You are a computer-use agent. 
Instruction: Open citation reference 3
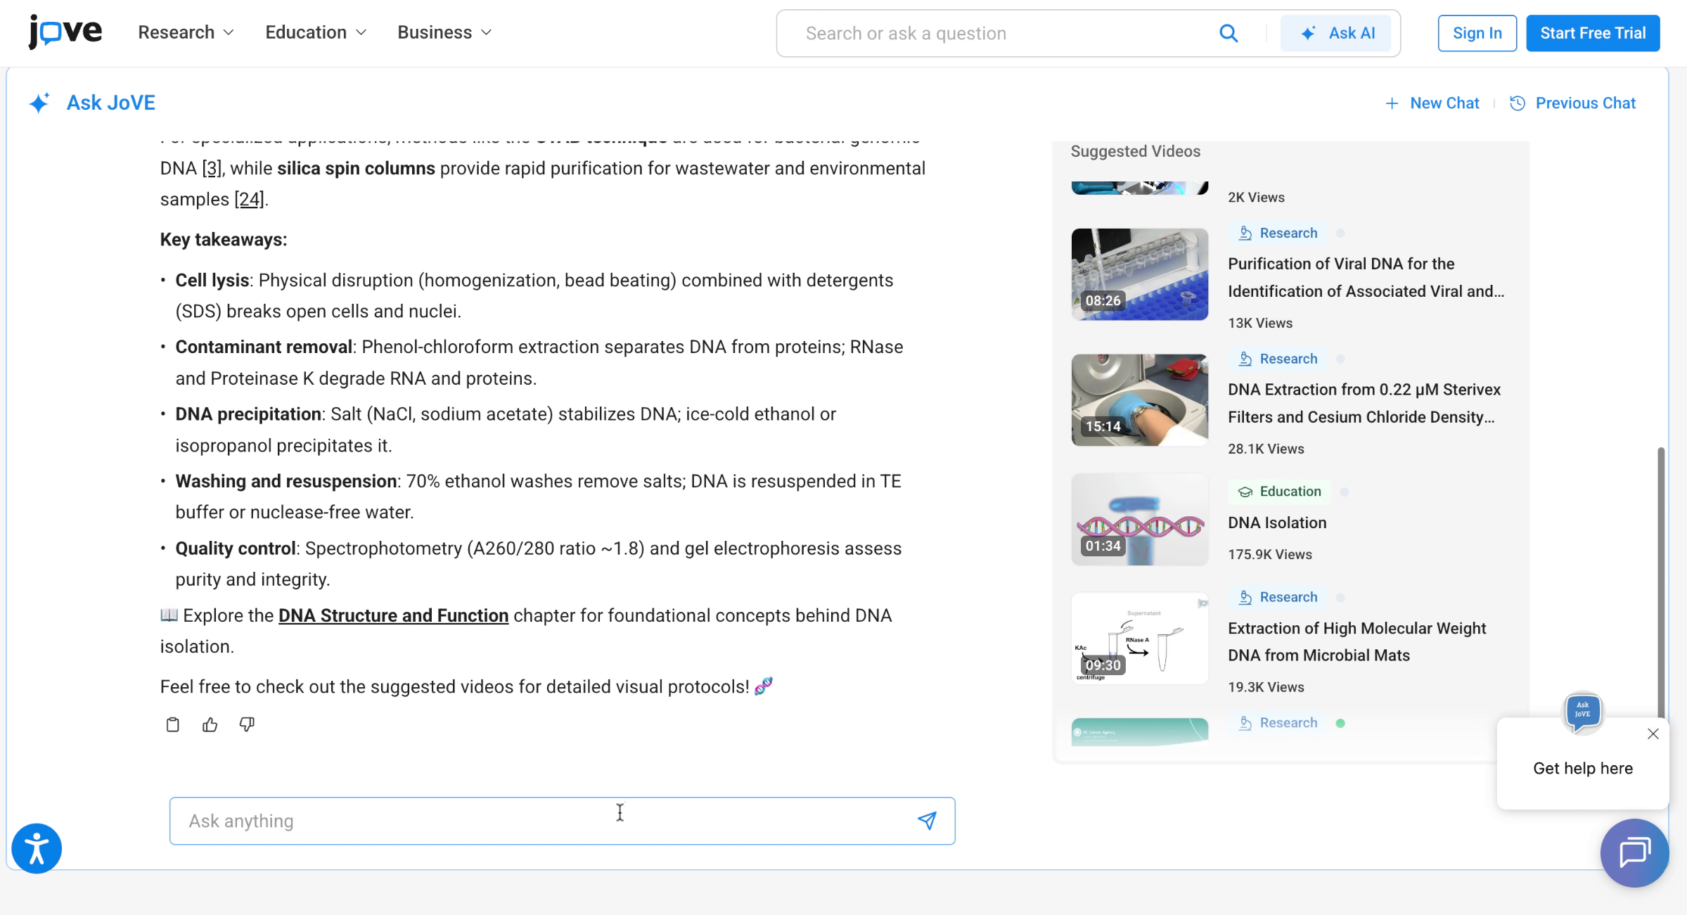(212, 168)
